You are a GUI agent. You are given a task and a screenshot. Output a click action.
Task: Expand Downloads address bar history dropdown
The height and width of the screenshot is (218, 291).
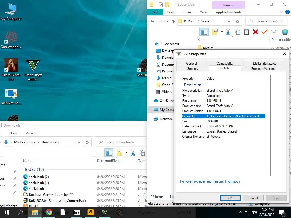pyautogui.click(x=79, y=142)
